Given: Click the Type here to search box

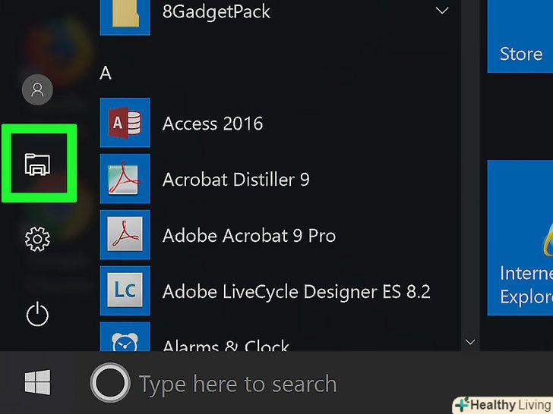Looking at the screenshot, I should 237,384.
